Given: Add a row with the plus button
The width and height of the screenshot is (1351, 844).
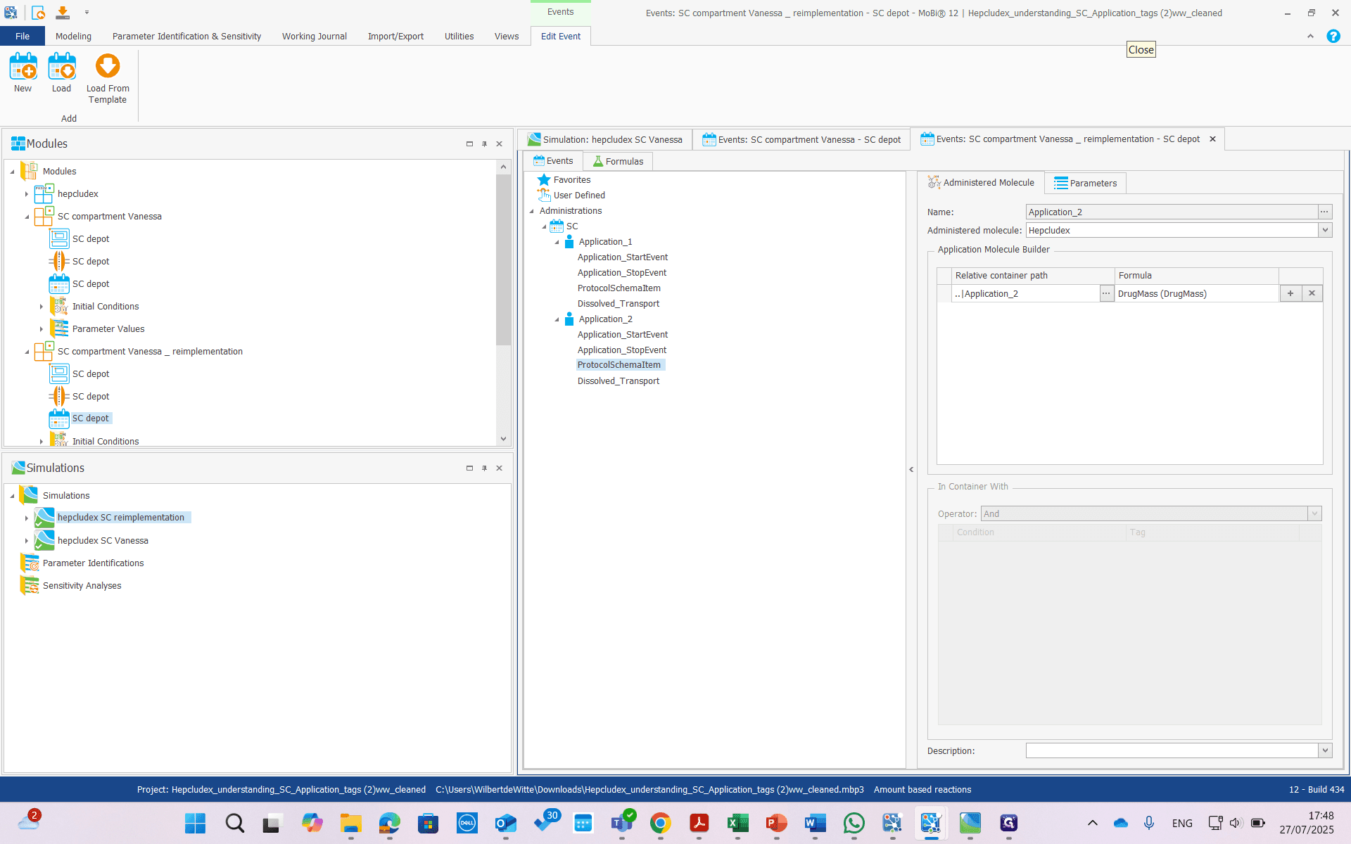Looking at the screenshot, I should tap(1290, 293).
